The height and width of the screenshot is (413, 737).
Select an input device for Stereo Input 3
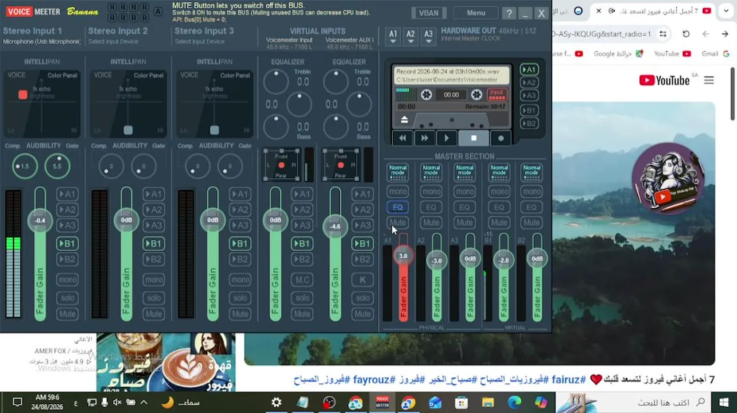(199, 41)
